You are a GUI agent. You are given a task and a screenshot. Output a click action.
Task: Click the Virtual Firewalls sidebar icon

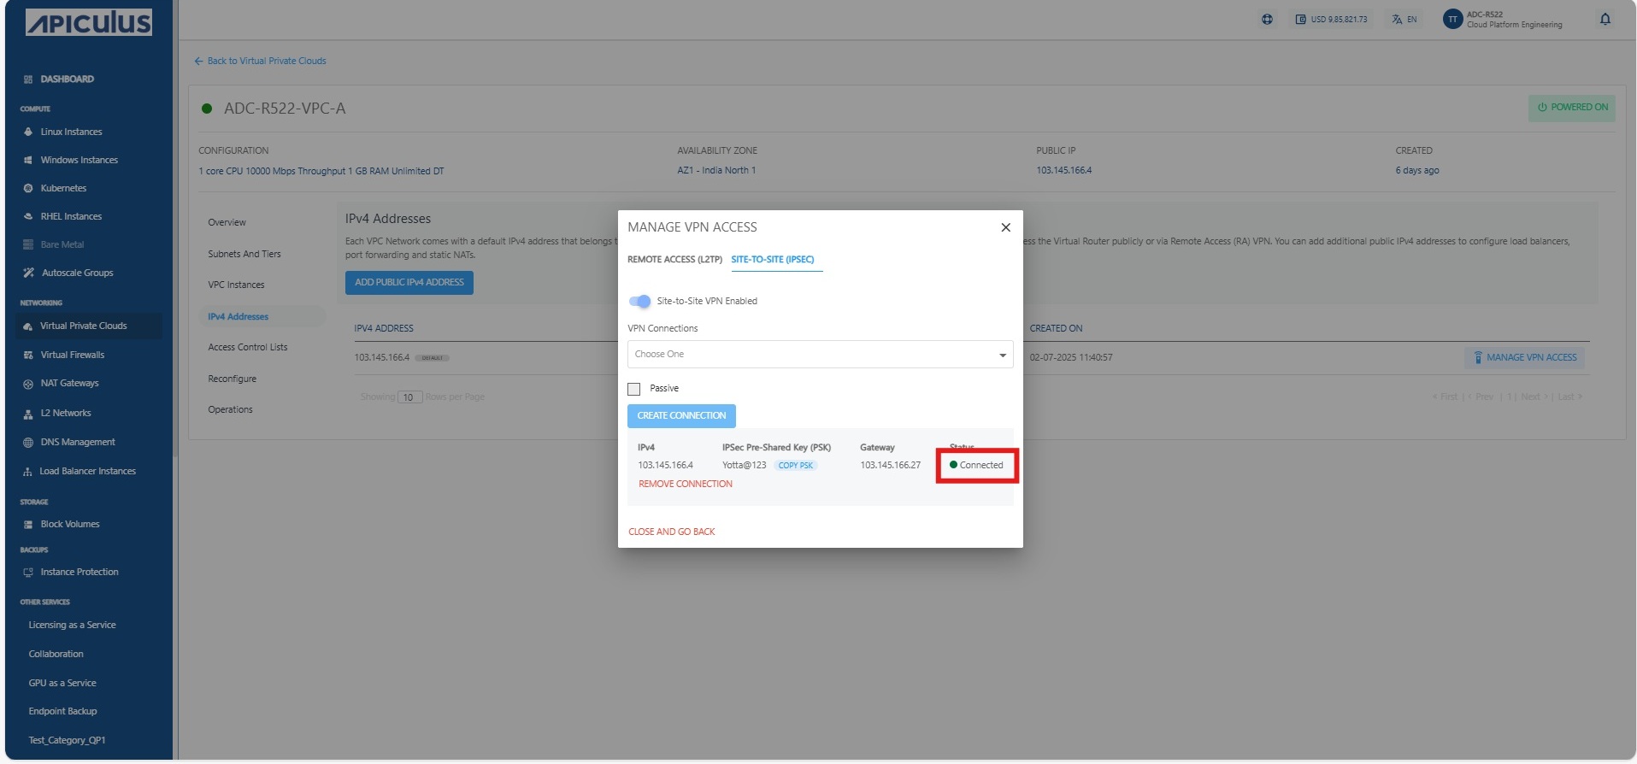[28, 355]
